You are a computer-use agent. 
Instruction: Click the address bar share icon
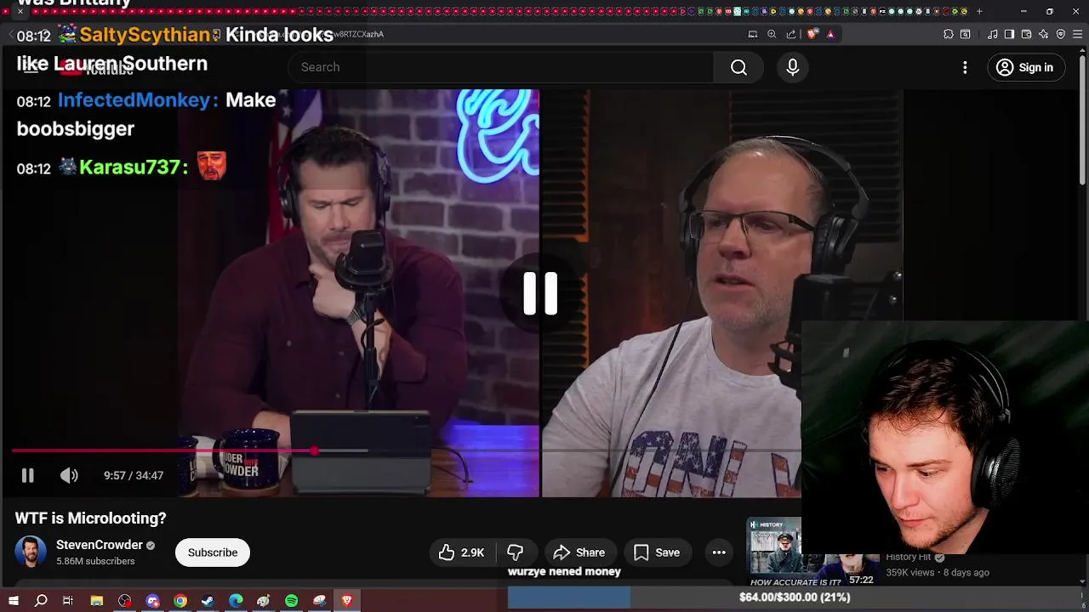pos(791,34)
